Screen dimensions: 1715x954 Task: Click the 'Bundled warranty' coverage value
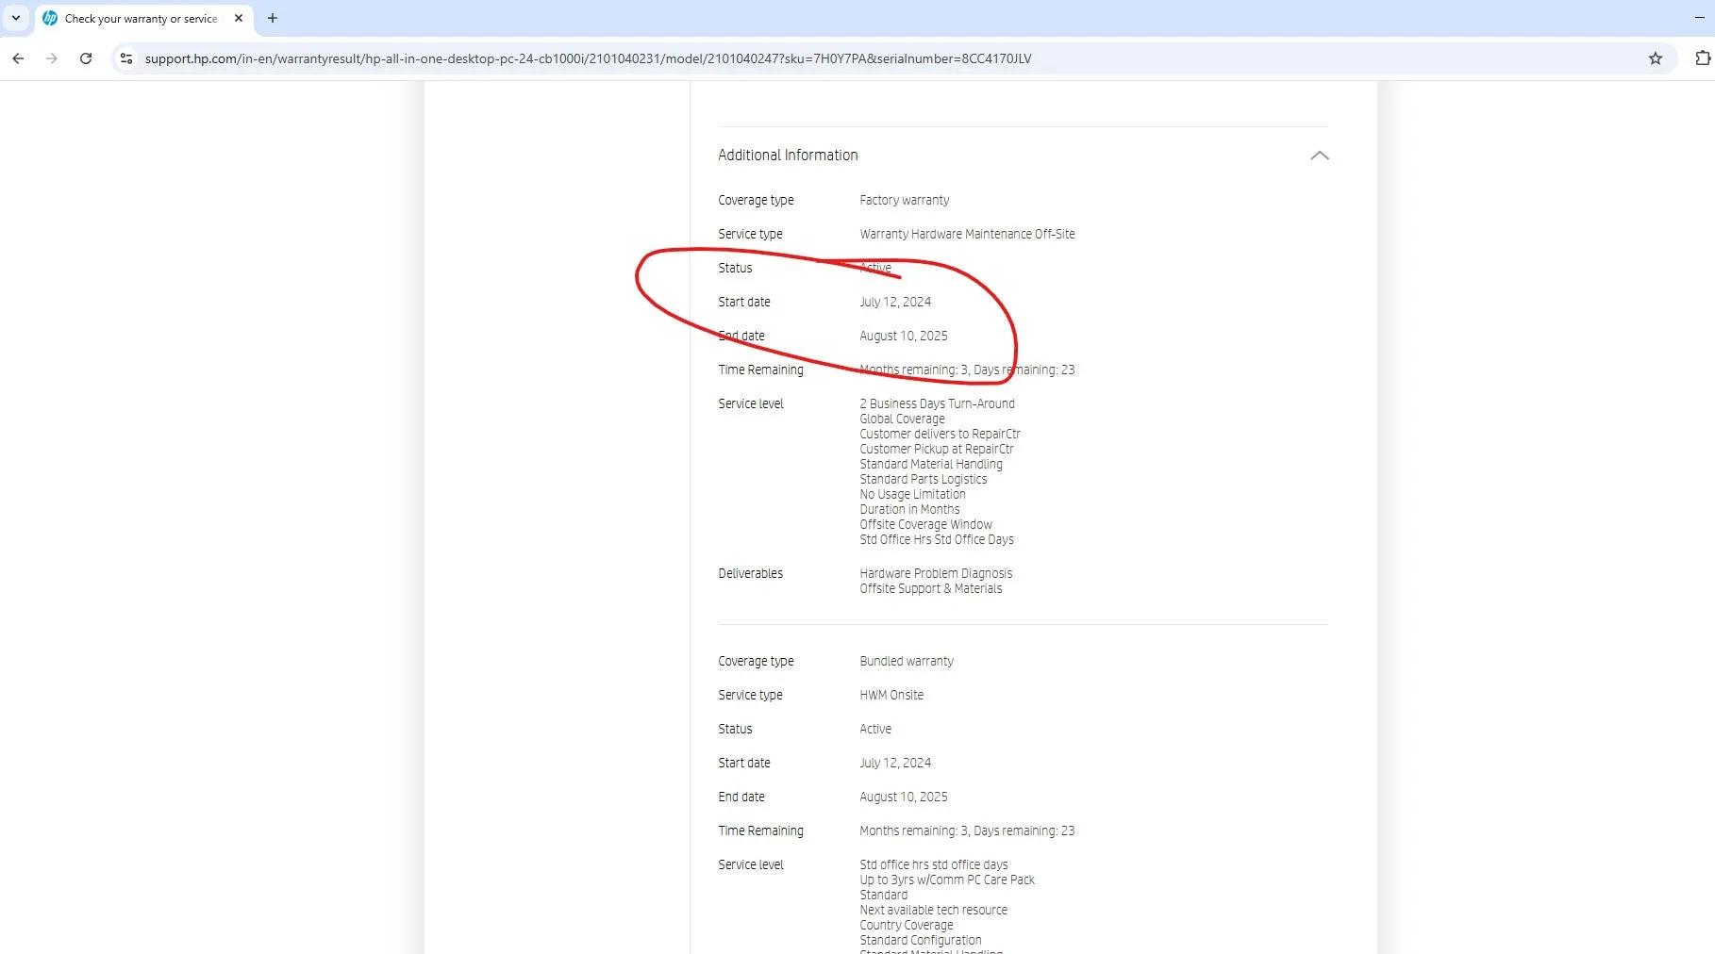pyautogui.click(x=906, y=662)
